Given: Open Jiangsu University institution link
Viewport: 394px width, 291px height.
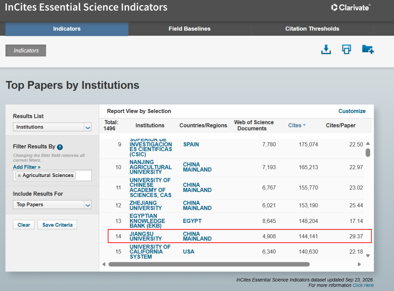Looking at the screenshot, I should 146,236.
